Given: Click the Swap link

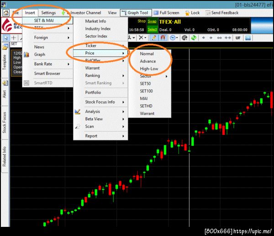Looking at the screenshot, I should [x=152, y=21].
